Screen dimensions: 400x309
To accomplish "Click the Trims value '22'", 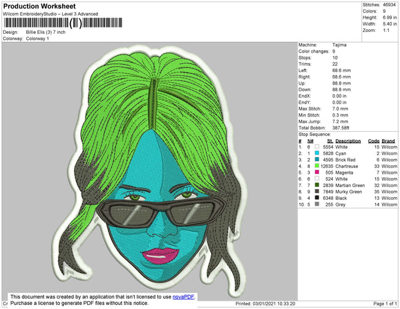I will 335,64.
